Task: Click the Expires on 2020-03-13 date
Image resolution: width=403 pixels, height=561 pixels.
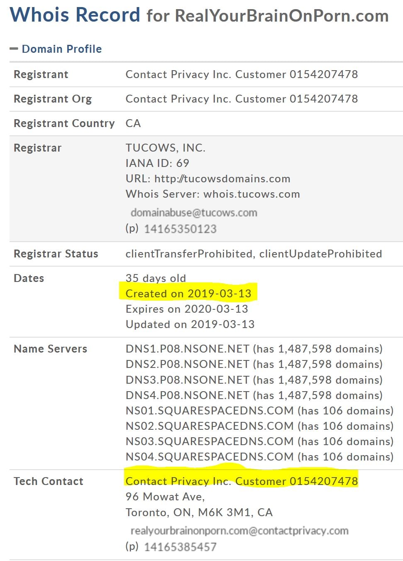Action: pyautogui.click(x=187, y=309)
